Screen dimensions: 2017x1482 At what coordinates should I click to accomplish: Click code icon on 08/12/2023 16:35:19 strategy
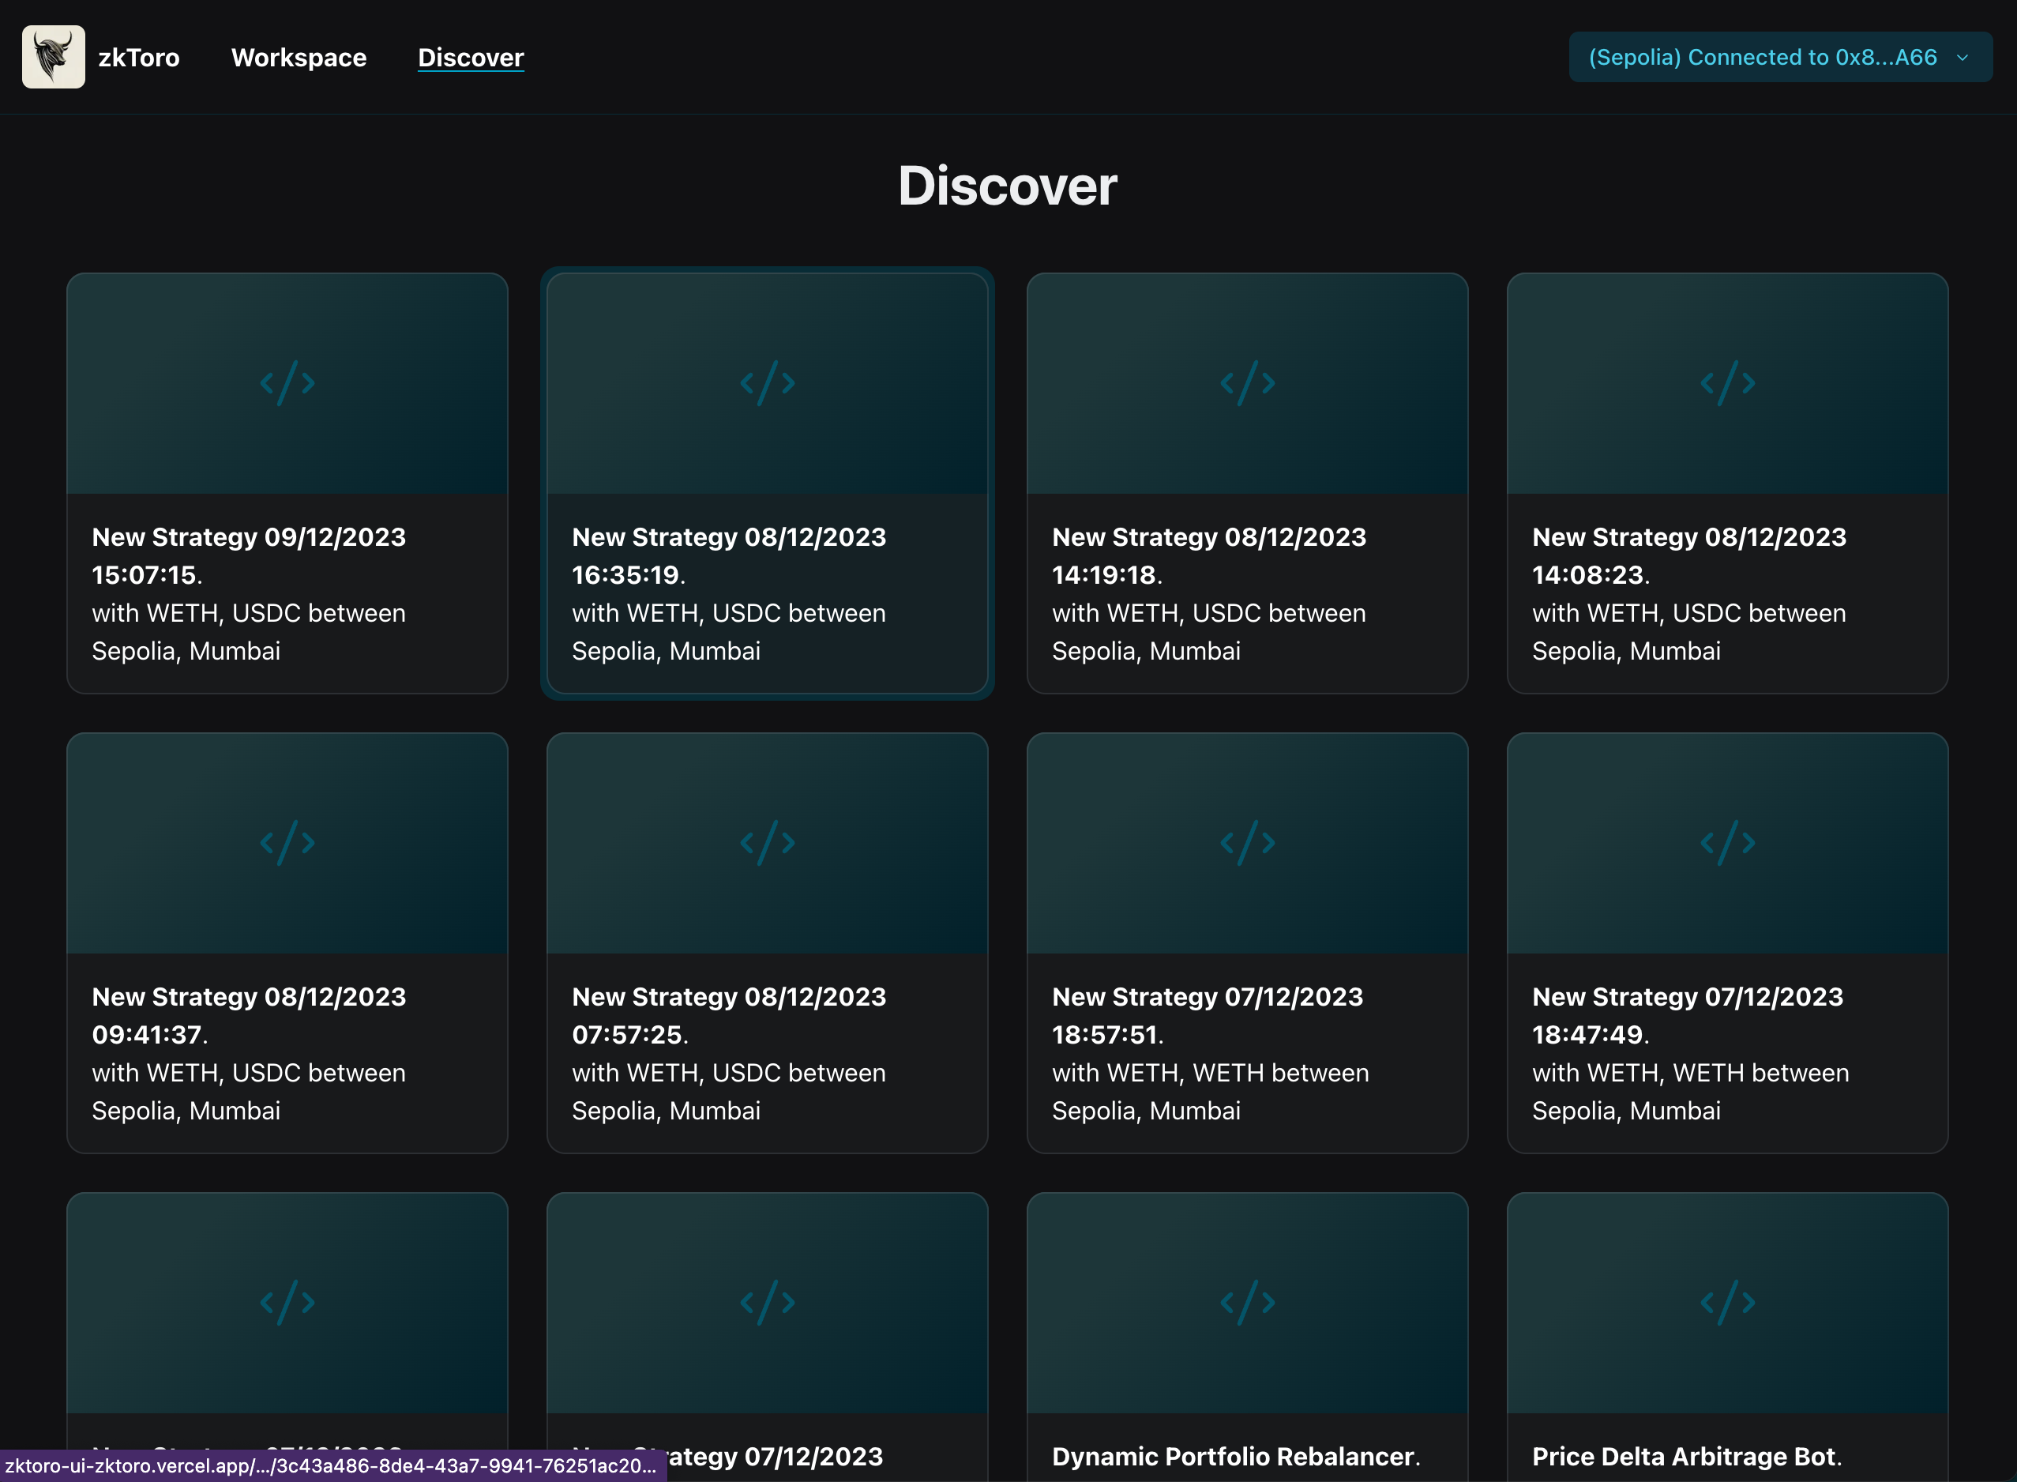767,383
